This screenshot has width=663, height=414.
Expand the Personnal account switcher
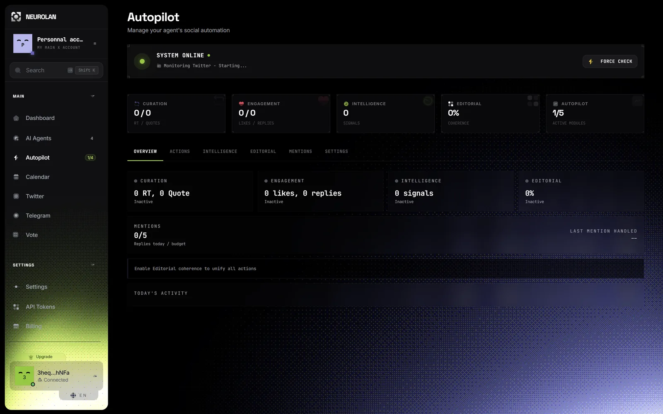95,44
